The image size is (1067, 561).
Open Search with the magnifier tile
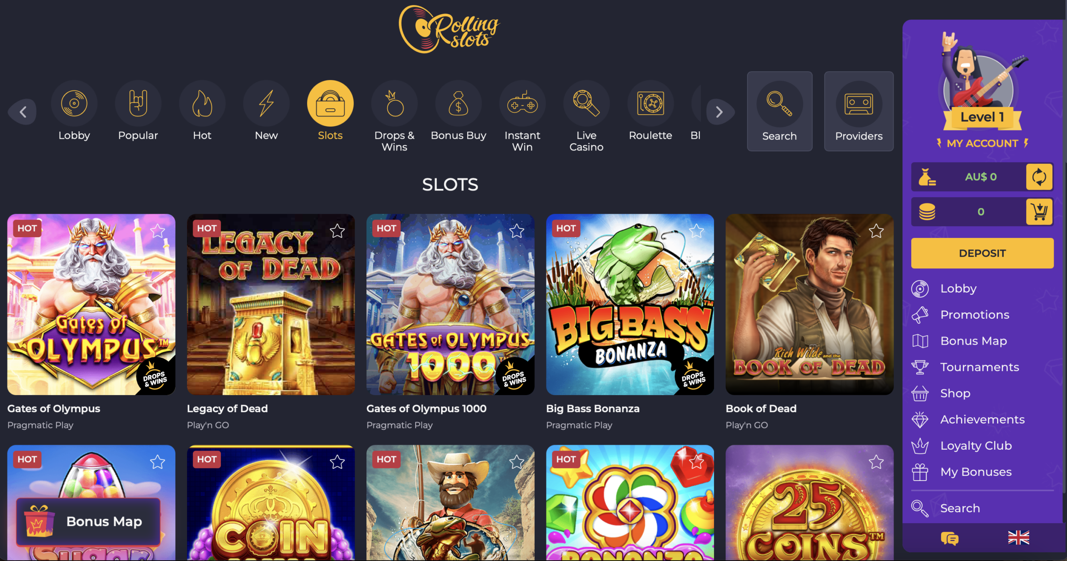779,111
